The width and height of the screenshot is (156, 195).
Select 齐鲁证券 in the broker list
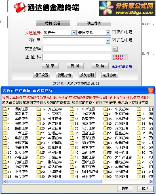click(x=21, y=157)
